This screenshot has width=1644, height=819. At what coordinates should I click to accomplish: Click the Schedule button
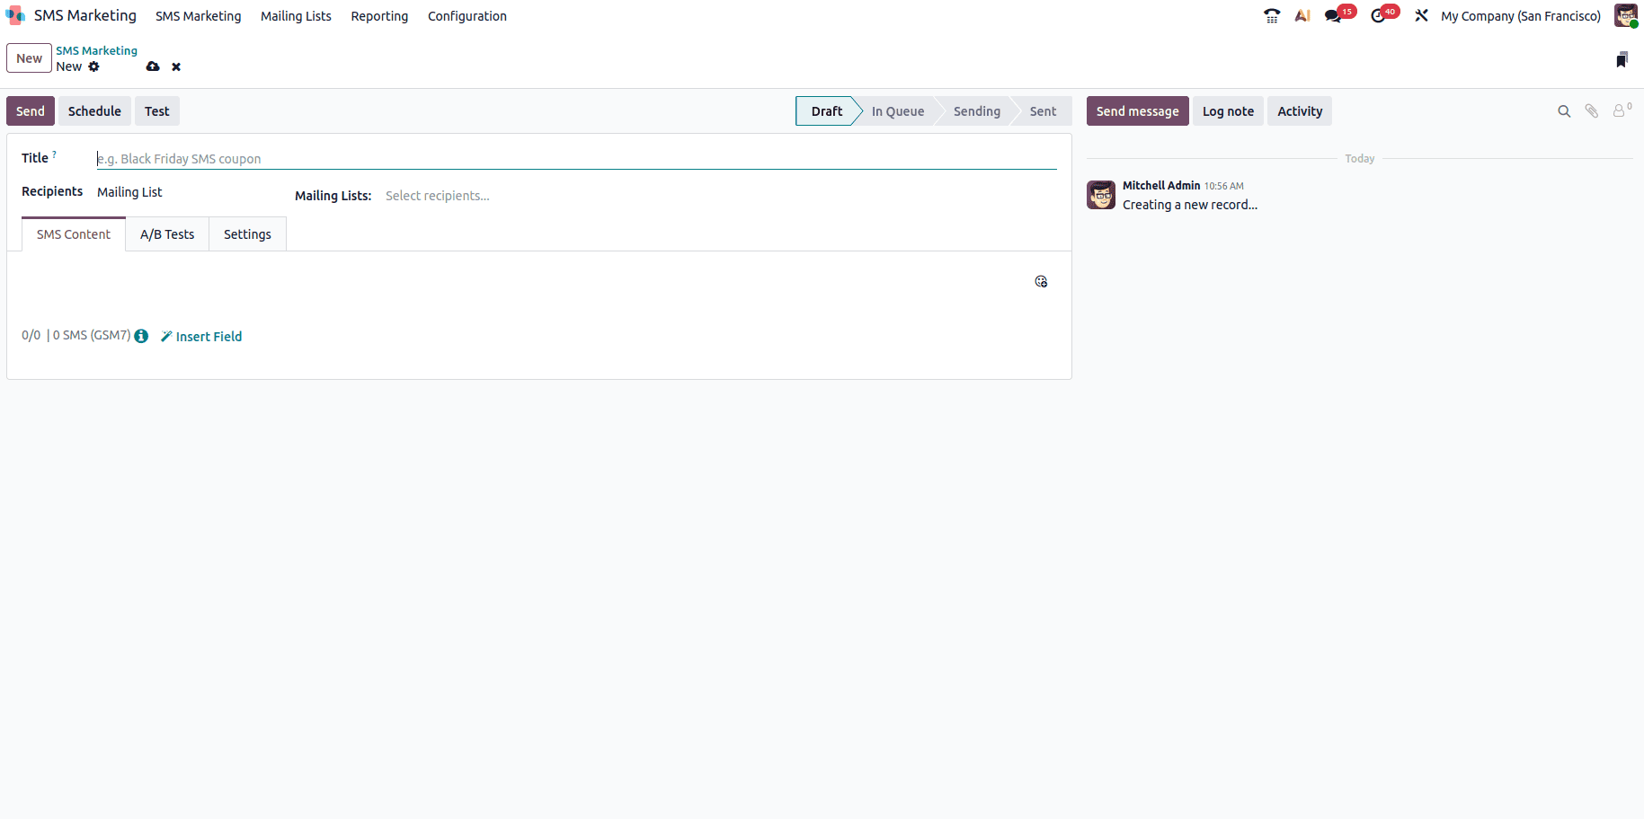pyautogui.click(x=94, y=111)
